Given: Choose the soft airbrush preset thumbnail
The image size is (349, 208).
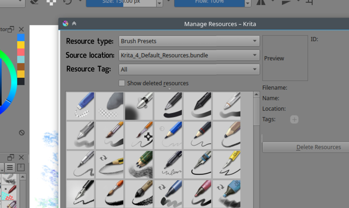Looking at the screenshot, I should pyautogui.click(x=139, y=106).
